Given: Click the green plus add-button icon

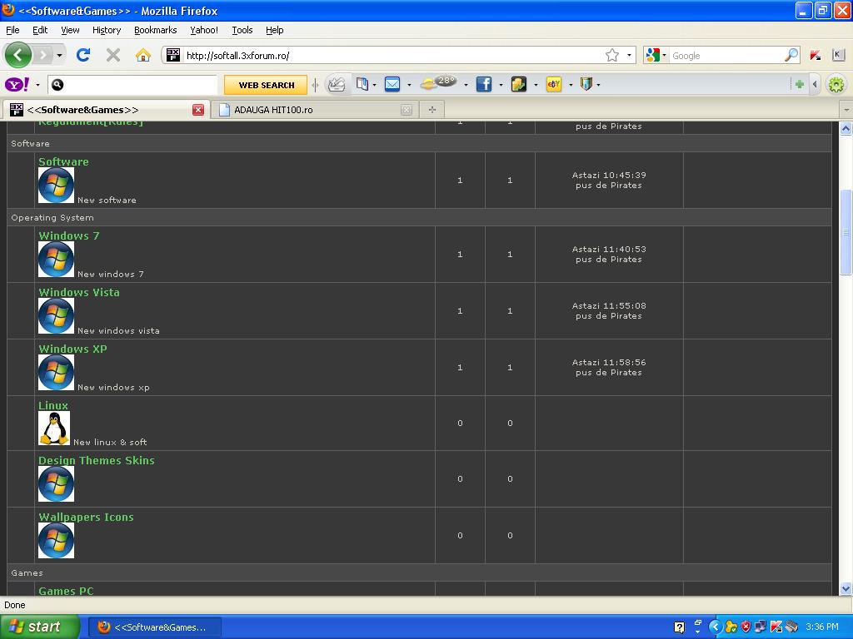Looking at the screenshot, I should point(799,84).
